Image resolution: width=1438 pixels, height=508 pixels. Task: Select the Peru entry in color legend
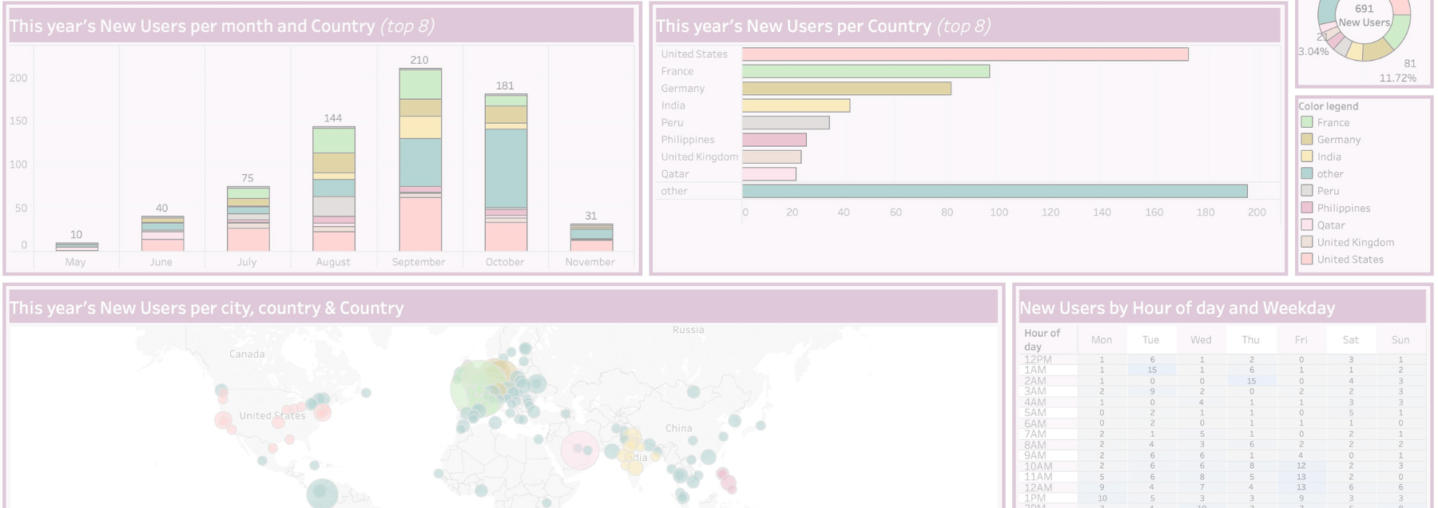(x=1328, y=191)
